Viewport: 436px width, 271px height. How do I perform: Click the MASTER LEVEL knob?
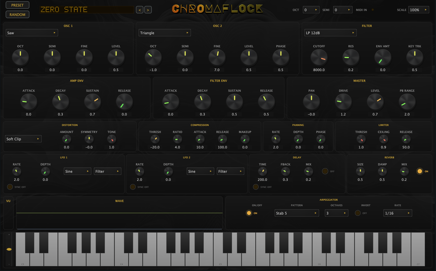point(375,102)
